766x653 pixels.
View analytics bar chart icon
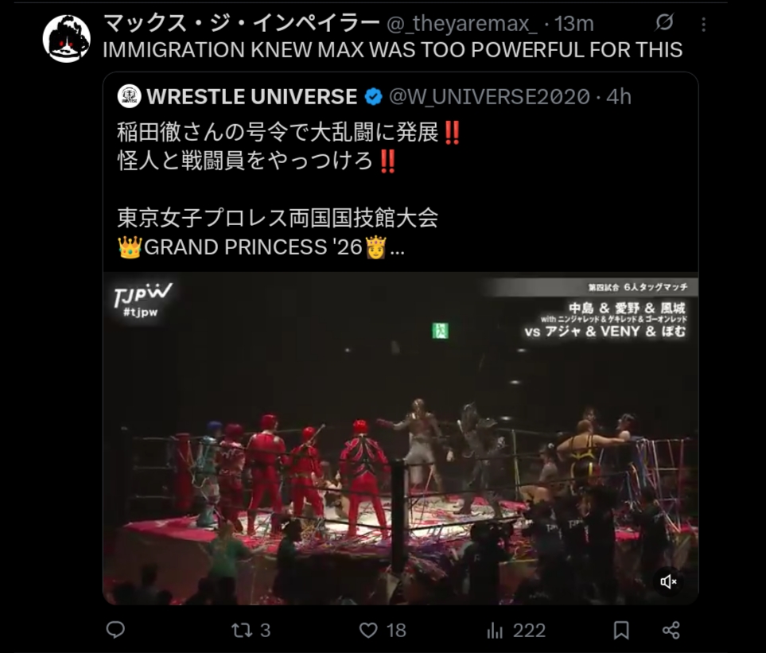tap(495, 631)
